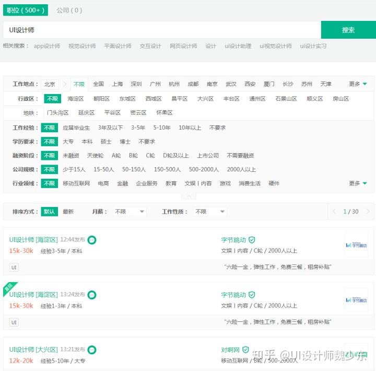Screen dimensions: 376x371
Task: Click verified shield badge next to 对啊网
Action: [x=245, y=350]
